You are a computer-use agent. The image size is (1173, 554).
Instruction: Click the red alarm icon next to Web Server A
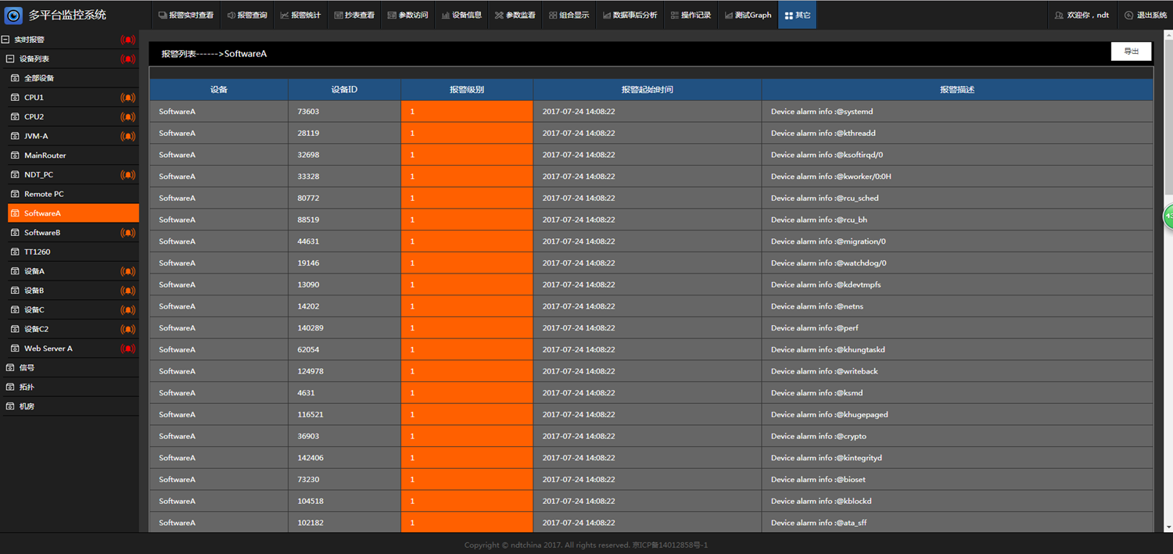(127, 348)
